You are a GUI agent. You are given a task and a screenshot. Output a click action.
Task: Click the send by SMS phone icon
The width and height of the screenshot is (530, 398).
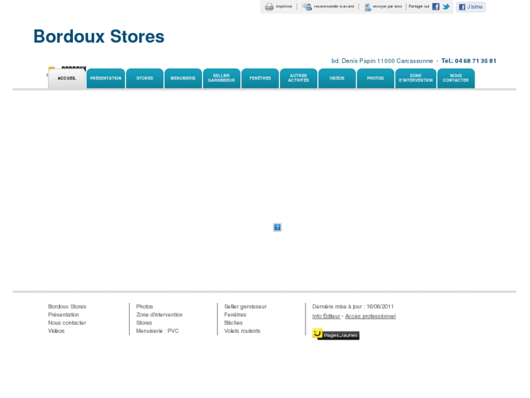coord(367,7)
